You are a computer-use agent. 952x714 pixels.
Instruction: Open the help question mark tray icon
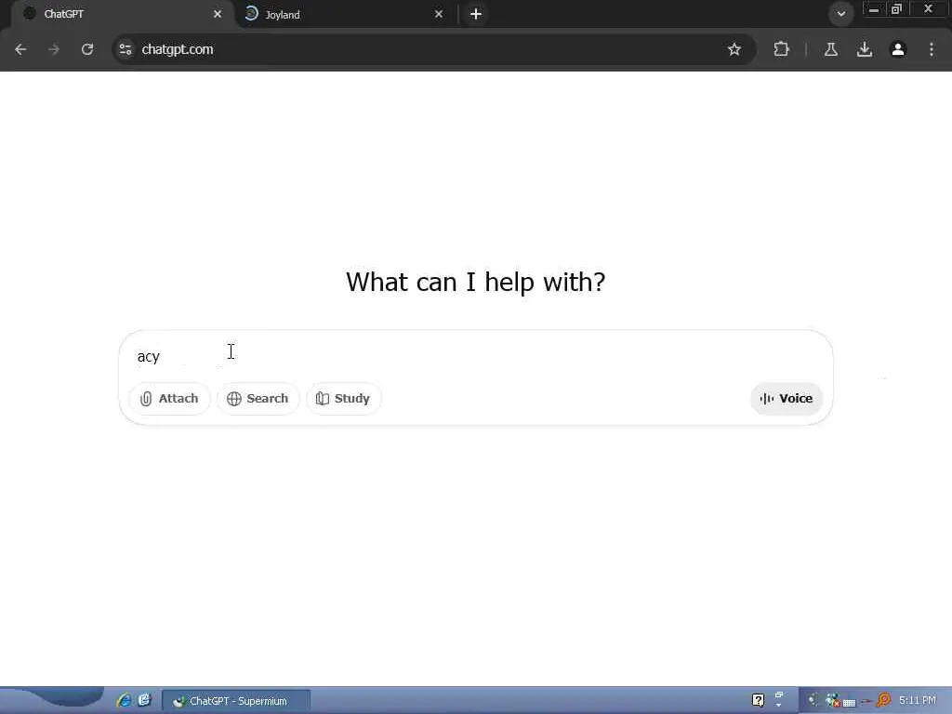tap(758, 700)
